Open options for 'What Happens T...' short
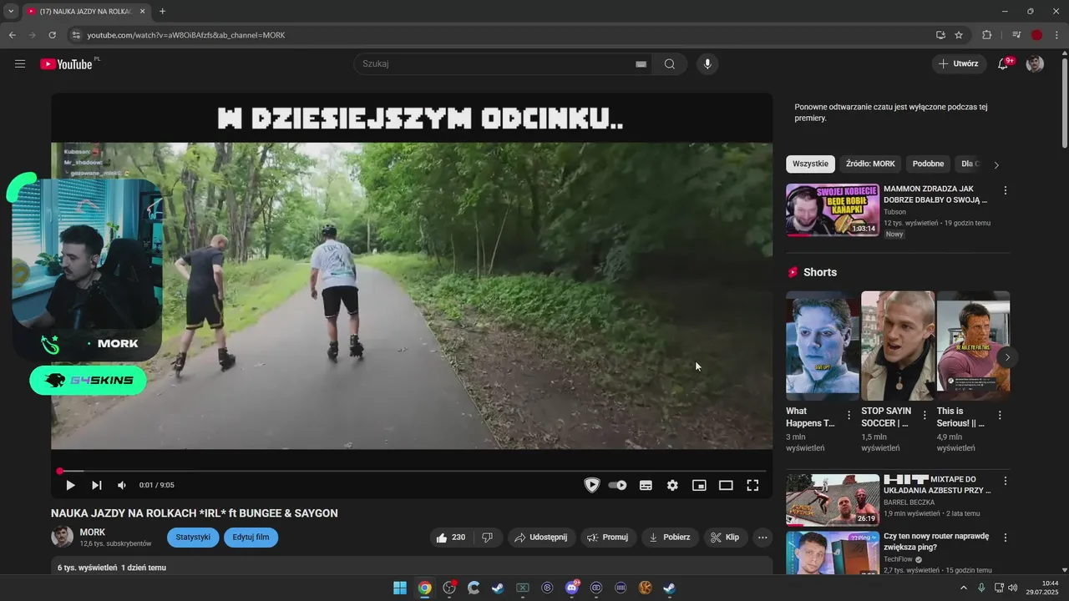This screenshot has width=1069, height=601. coord(849,415)
